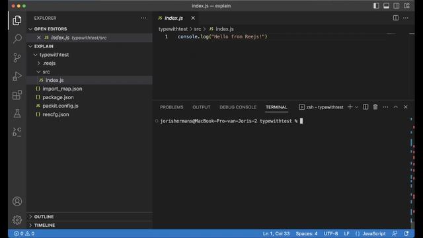423x238 pixels.
Task: Open the Accounts menu icon
Action: 17,201
